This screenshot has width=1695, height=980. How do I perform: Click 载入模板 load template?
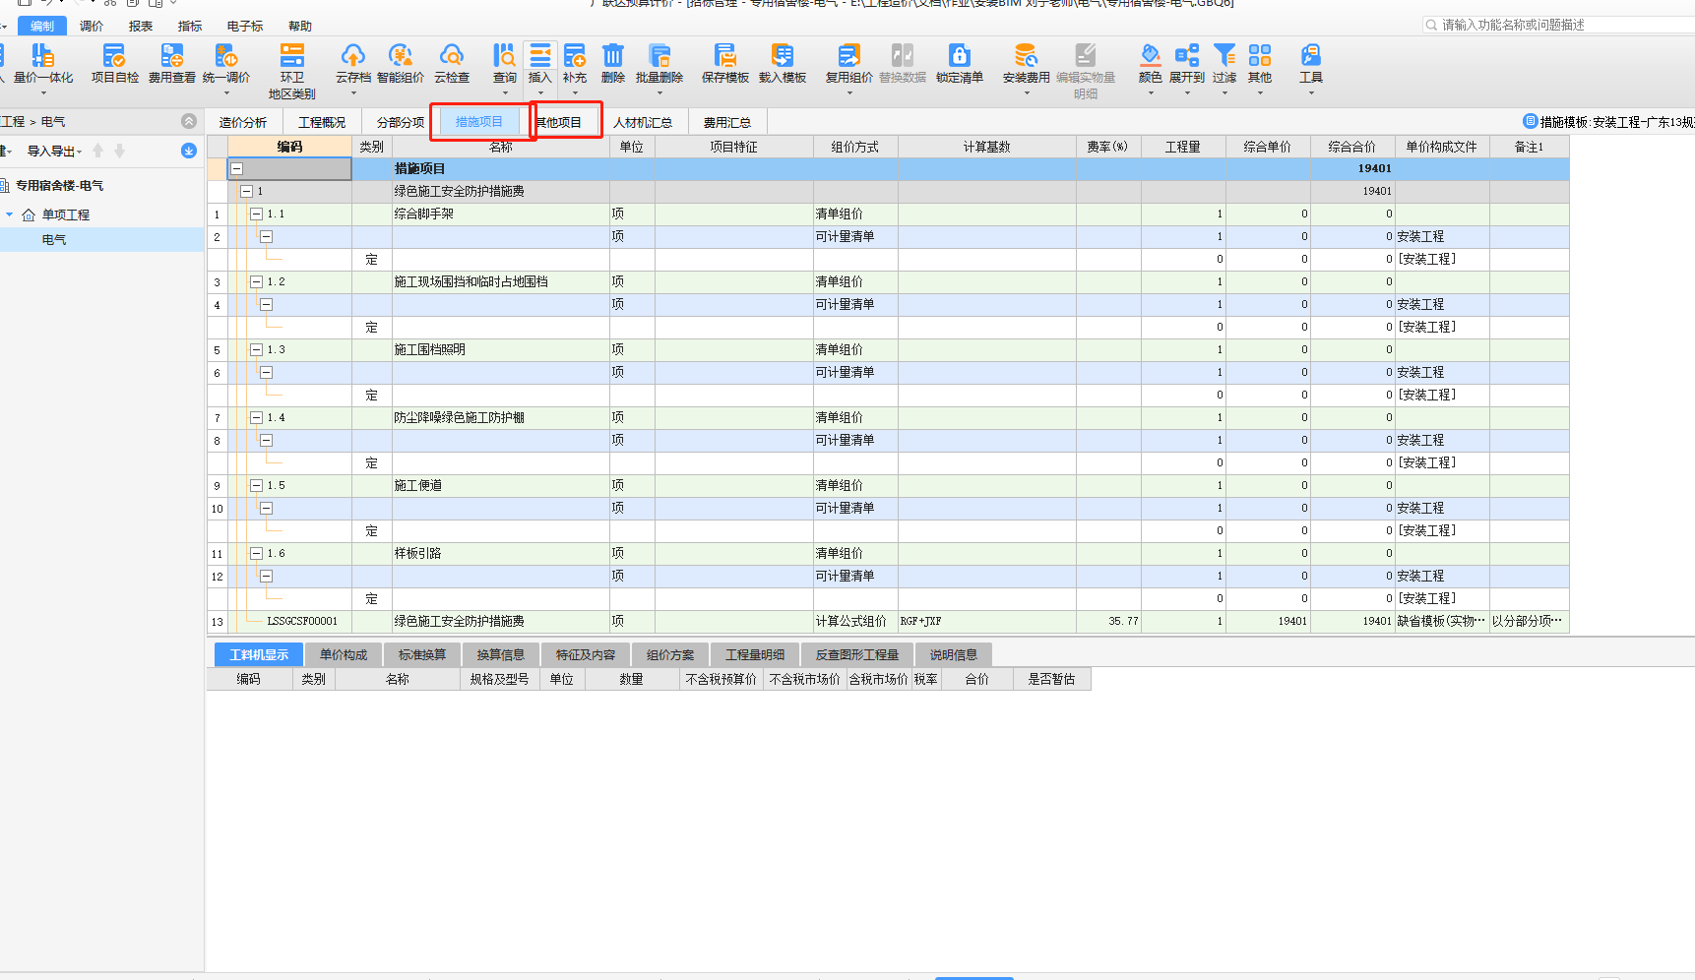783,64
